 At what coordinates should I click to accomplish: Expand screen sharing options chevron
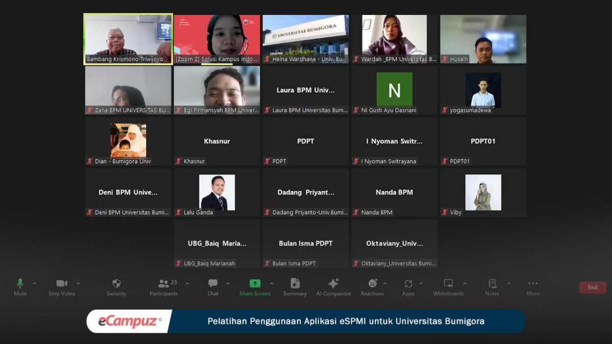(271, 283)
